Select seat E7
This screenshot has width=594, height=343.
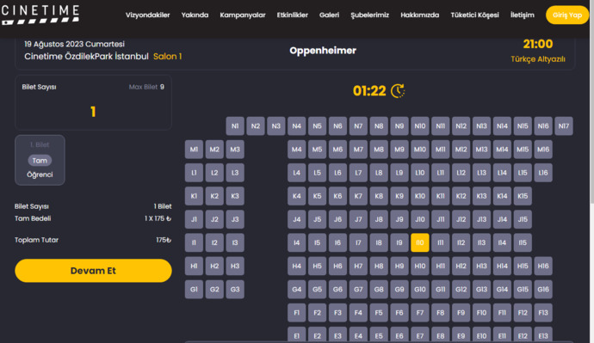[420, 335]
